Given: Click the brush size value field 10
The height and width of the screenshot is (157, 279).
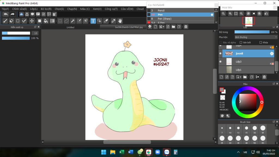Looking at the screenshot, I should [x=35, y=33].
